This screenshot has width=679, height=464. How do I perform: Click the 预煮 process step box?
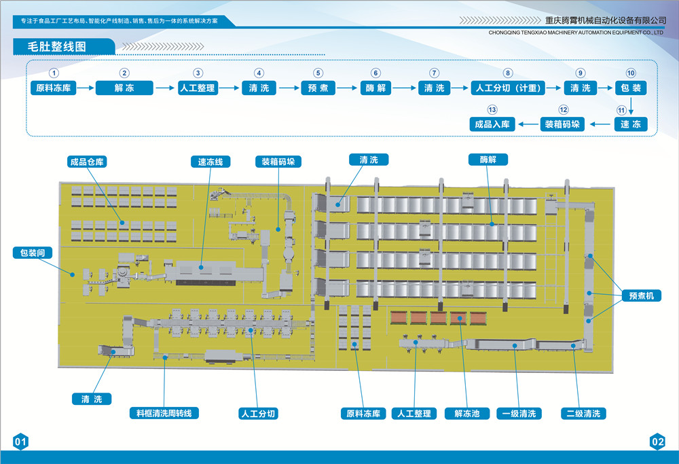pos(318,88)
